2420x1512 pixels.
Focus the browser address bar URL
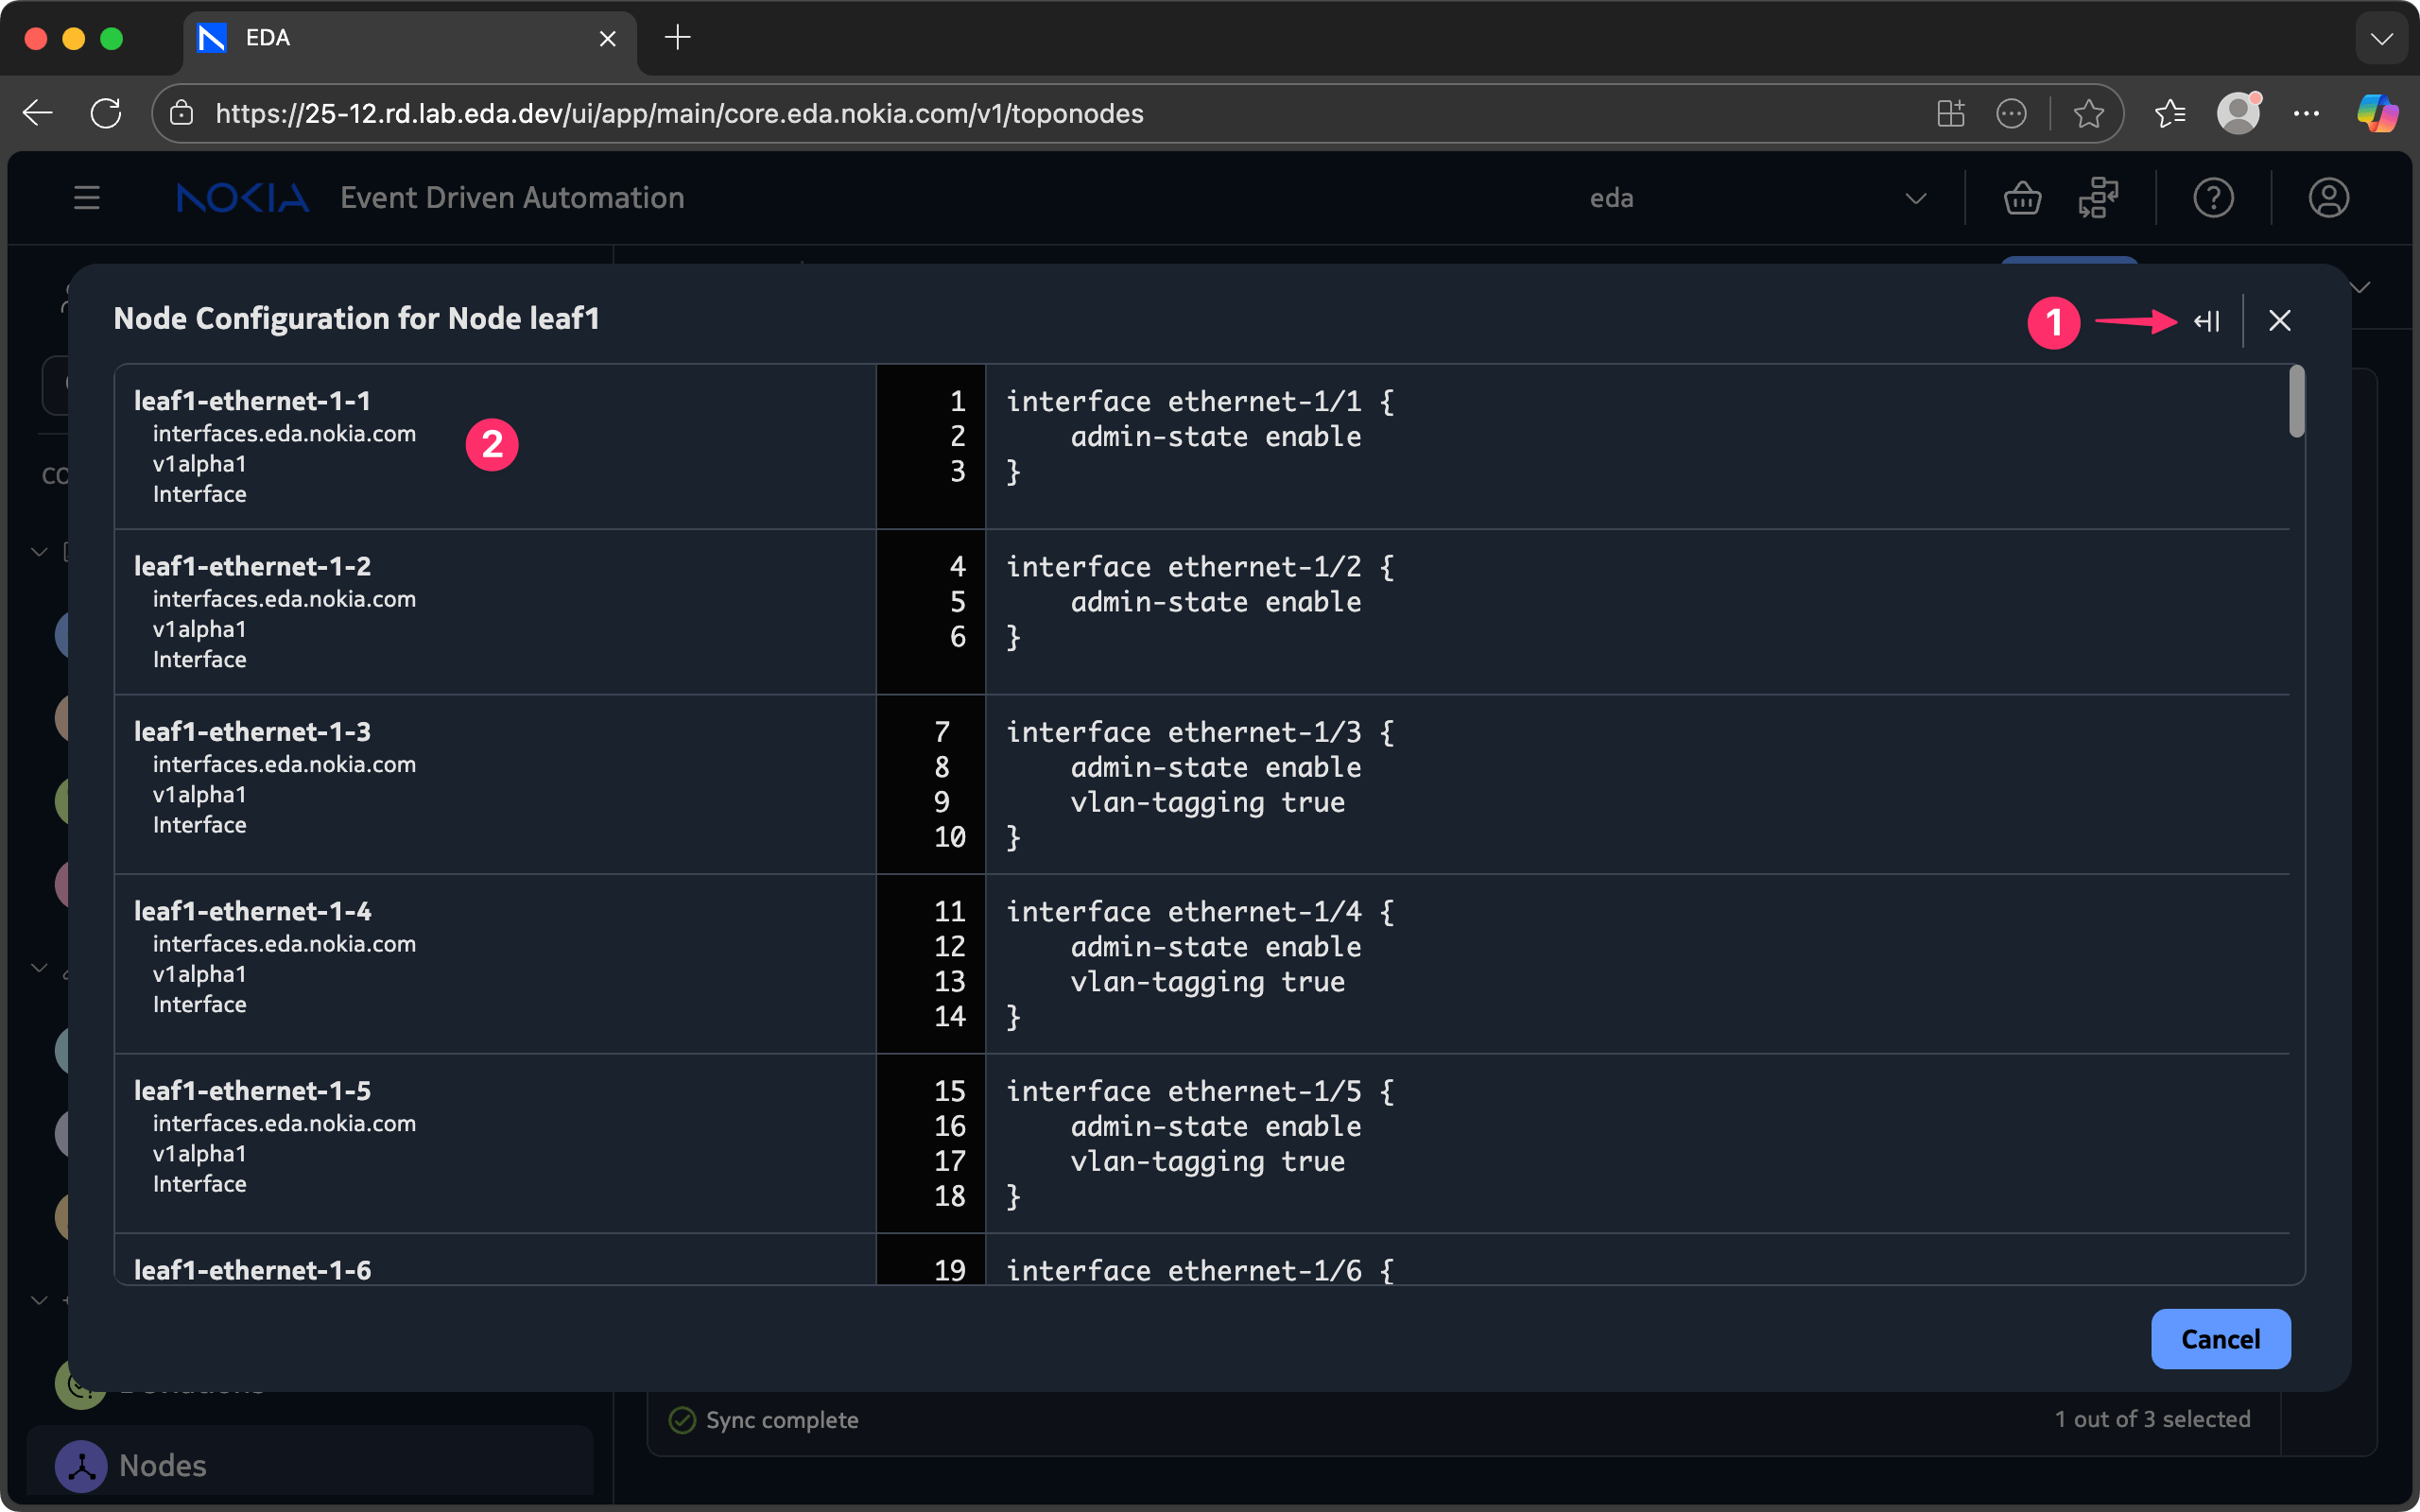(x=680, y=114)
